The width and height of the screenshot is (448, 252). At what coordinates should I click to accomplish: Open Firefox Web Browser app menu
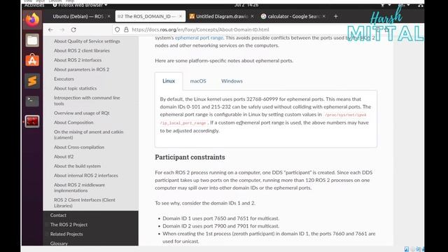point(80,6)
